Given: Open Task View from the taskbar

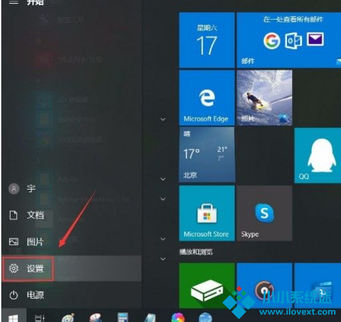Looking at the screenshot, I should (x=40, y=318).
